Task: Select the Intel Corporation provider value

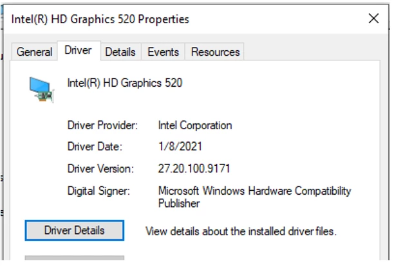Action: pos(195,125)
